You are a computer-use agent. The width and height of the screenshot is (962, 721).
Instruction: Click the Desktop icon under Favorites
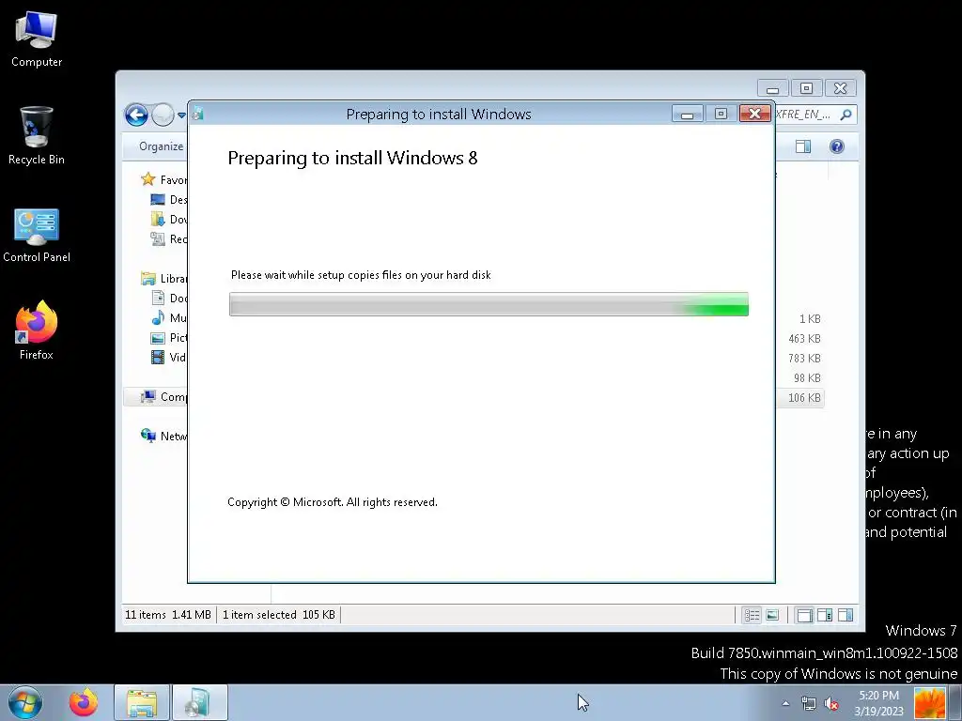point(158,199)
